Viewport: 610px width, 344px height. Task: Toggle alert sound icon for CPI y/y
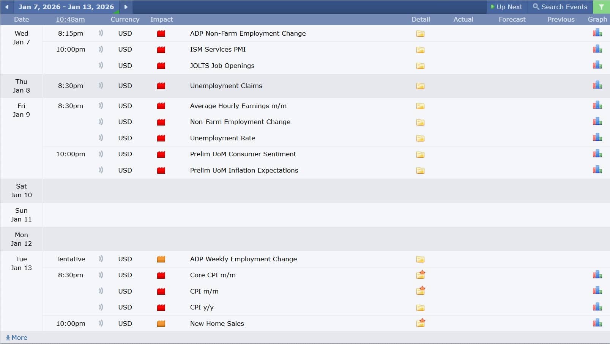coord(101,307)
